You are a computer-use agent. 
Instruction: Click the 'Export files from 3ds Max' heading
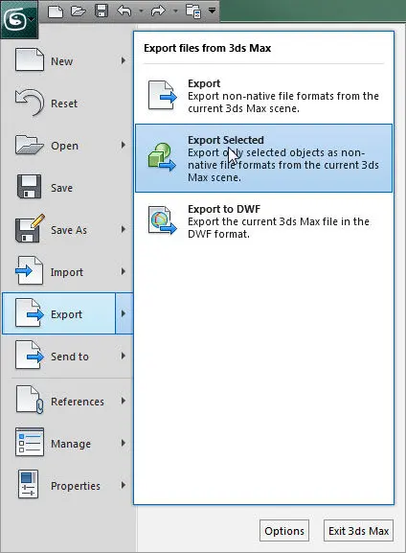pyautogui.click(x=207, y=48)
